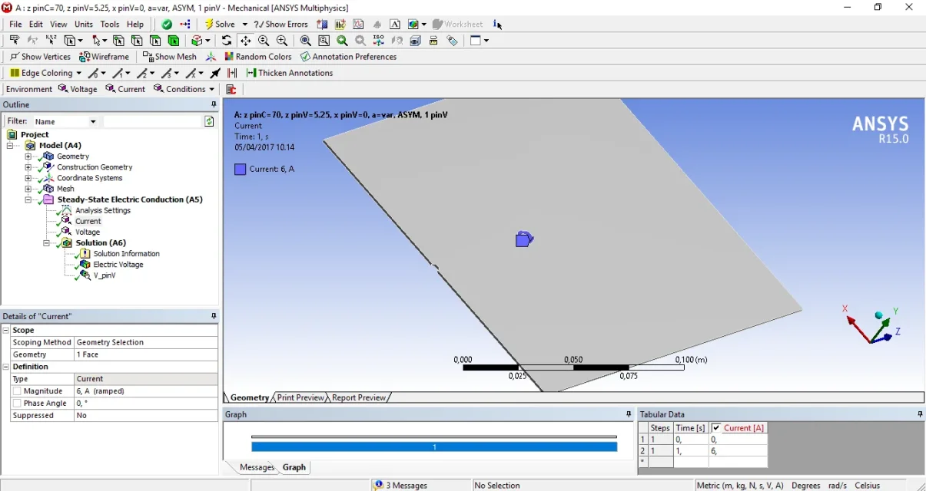Uncheck the Current [A] column checkbox
Viewport: 926px width, 491px height.
pos(716,428)
